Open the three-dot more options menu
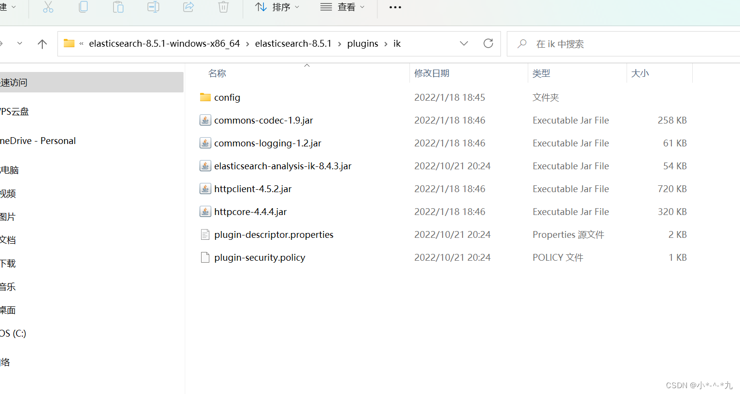Image resolution: width=740 pixels, height=394 pixels. (395, 7)
